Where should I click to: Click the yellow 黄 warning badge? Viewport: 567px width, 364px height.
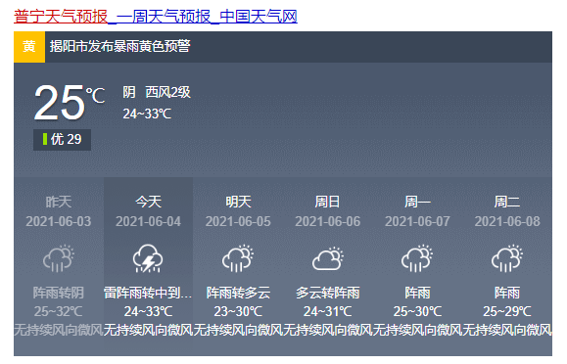(x=29, y=47)
